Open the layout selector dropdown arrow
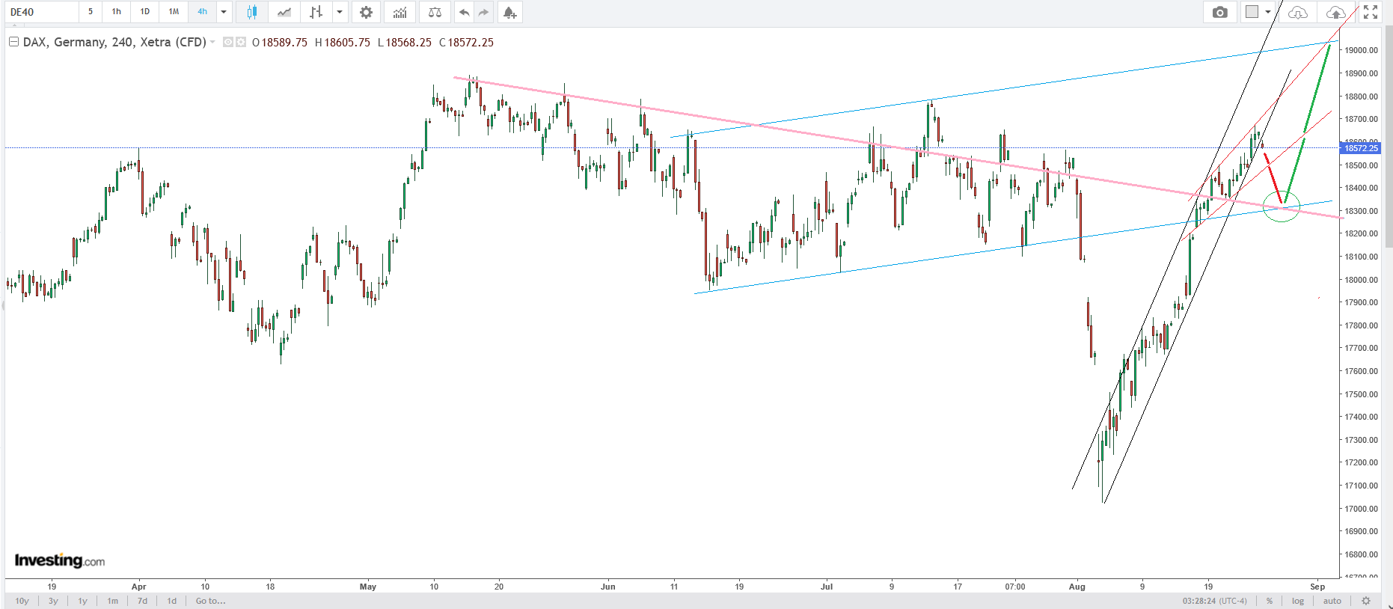 pyautogui.click(x=1268, y=12)
